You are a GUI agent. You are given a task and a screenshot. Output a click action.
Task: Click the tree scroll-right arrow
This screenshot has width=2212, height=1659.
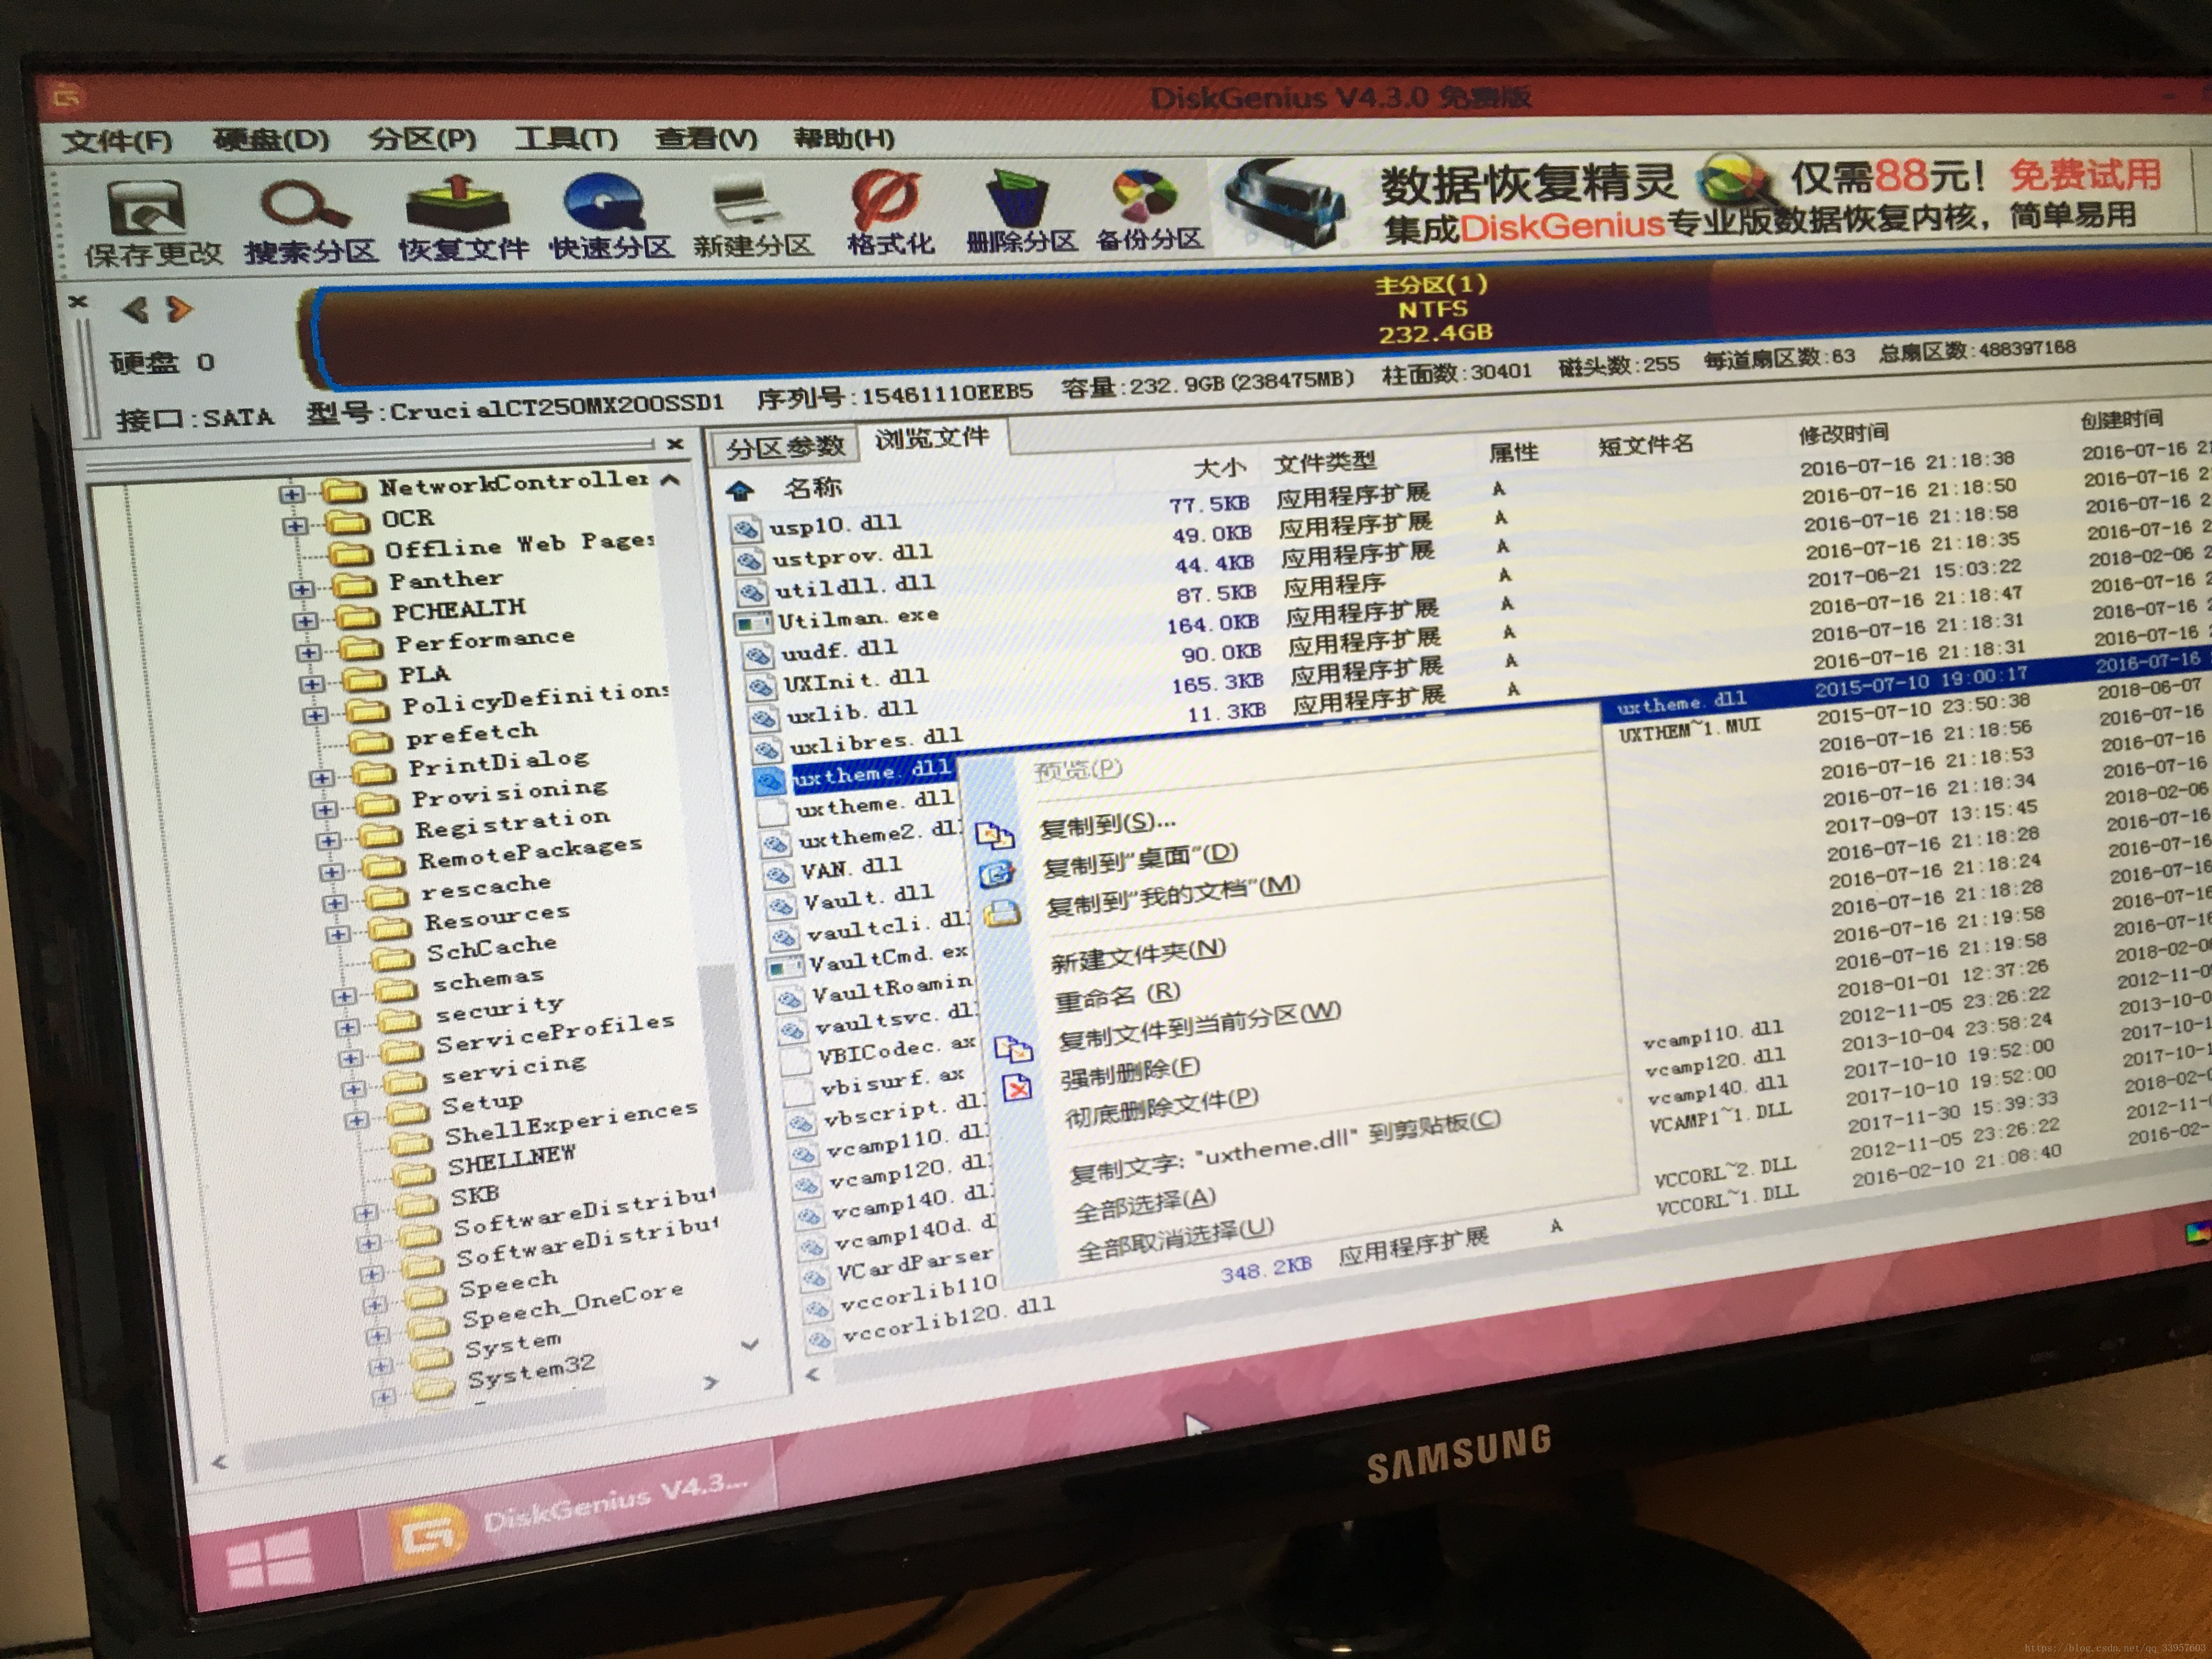point(710,1384)
